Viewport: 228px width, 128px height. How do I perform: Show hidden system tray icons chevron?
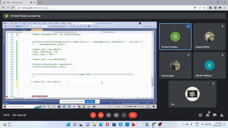coord(183,124)
